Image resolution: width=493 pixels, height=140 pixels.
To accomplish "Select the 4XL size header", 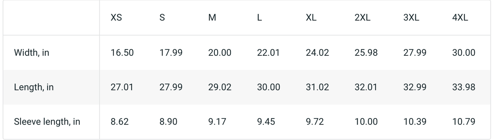I will click(x=460, y=18).
